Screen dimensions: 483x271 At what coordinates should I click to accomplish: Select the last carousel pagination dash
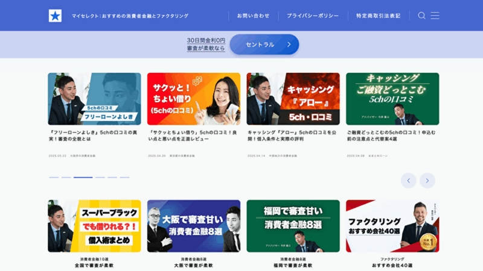(124, 177)
